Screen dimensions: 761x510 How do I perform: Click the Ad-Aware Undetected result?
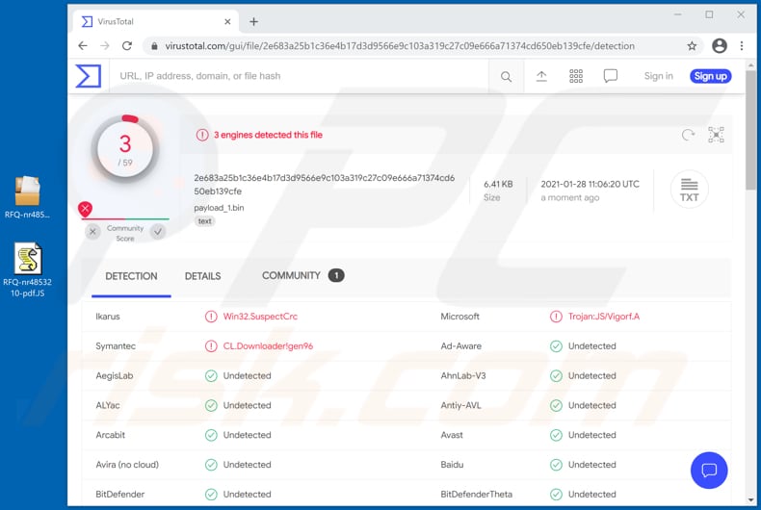pos(592,346)
